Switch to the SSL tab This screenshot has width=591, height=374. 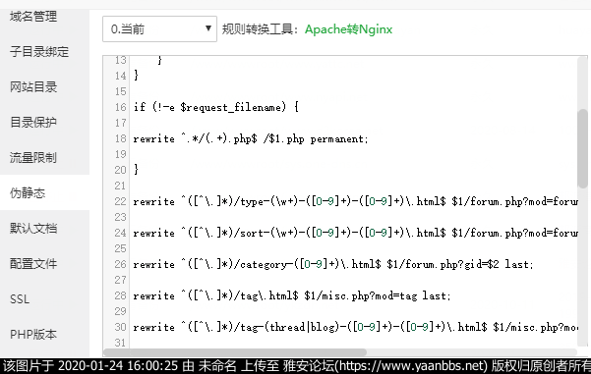20,299
